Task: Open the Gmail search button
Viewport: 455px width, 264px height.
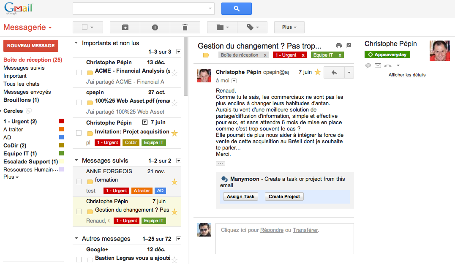Action: [236, 8]
